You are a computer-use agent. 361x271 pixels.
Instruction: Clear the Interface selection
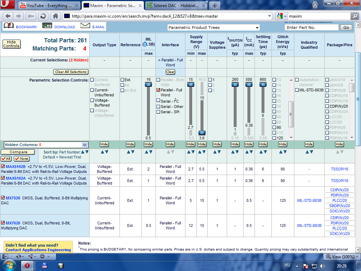(170, 72)
